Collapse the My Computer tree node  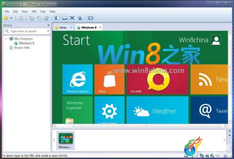tap(6, 39)
